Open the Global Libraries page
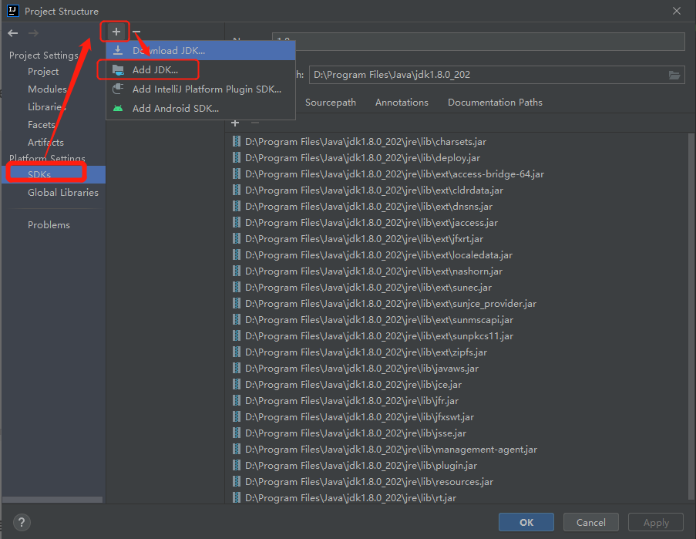 coord(63,193)
